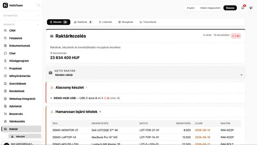The height and width of the screenshot is (145, 257).
Task: Open the Projektek icon in sidebar
Action: (5, 68)
